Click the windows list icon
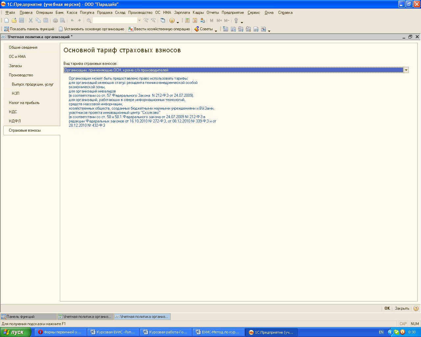The width and height of the screenshot is (421, 337). (162, 20)
